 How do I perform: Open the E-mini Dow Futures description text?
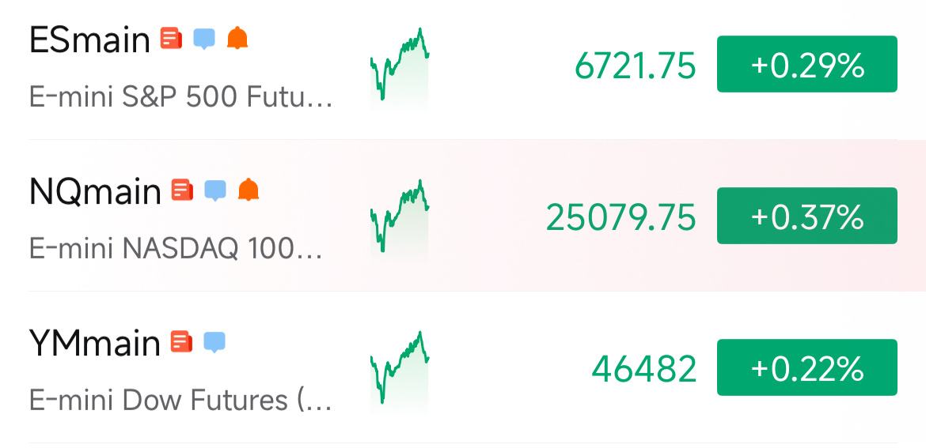tap(180, 401)
